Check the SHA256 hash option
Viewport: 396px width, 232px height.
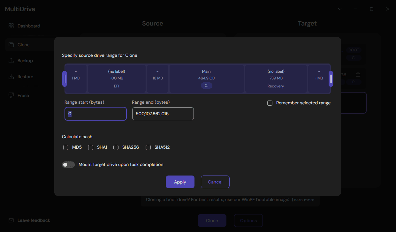pyautogui.click(x=116, y=147)
